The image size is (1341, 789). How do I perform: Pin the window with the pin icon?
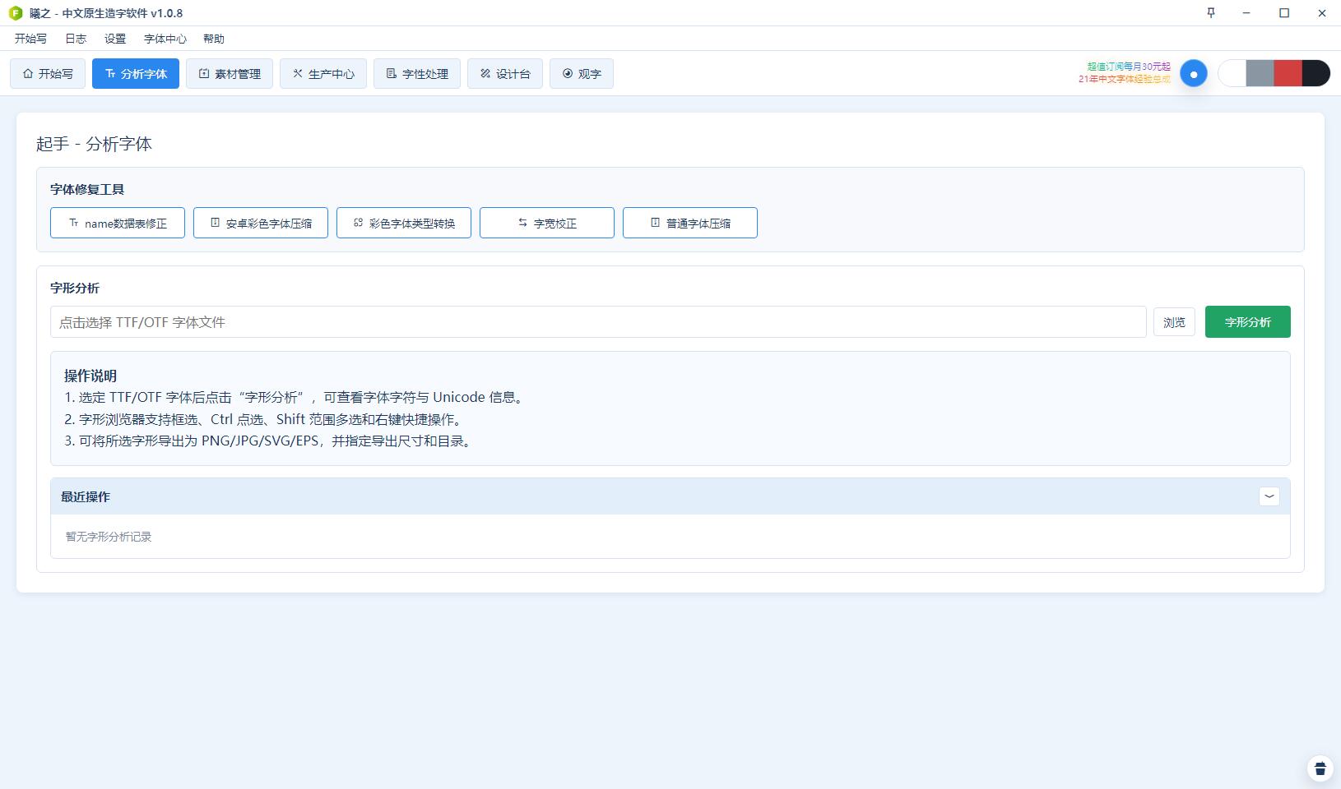pos(1211,12)
